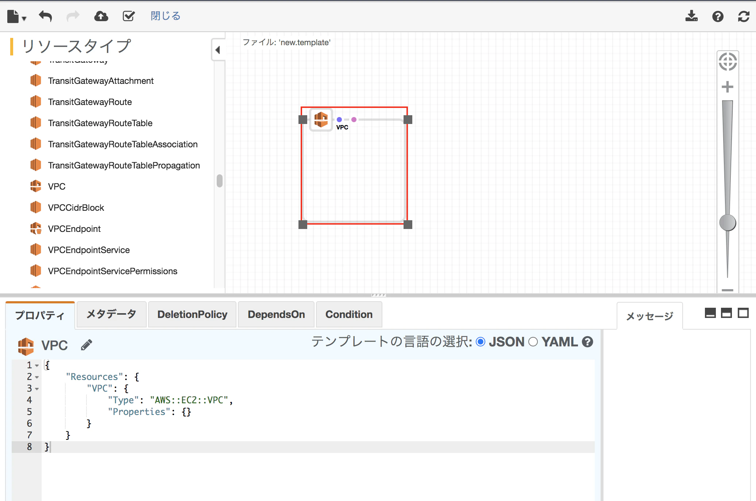The width and height of the screenshot is (756, 501).
Task: Edit VPC name with pencil icon
Action: pos(86,345)
